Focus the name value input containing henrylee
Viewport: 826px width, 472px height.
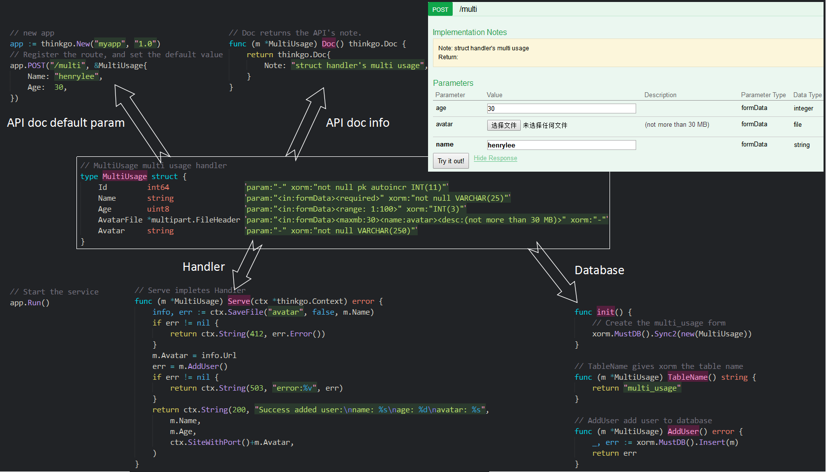click(561, 145)
